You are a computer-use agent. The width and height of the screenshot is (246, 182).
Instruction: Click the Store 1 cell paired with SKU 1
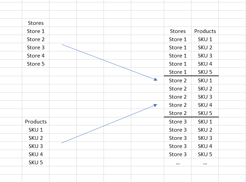[178, 39]
